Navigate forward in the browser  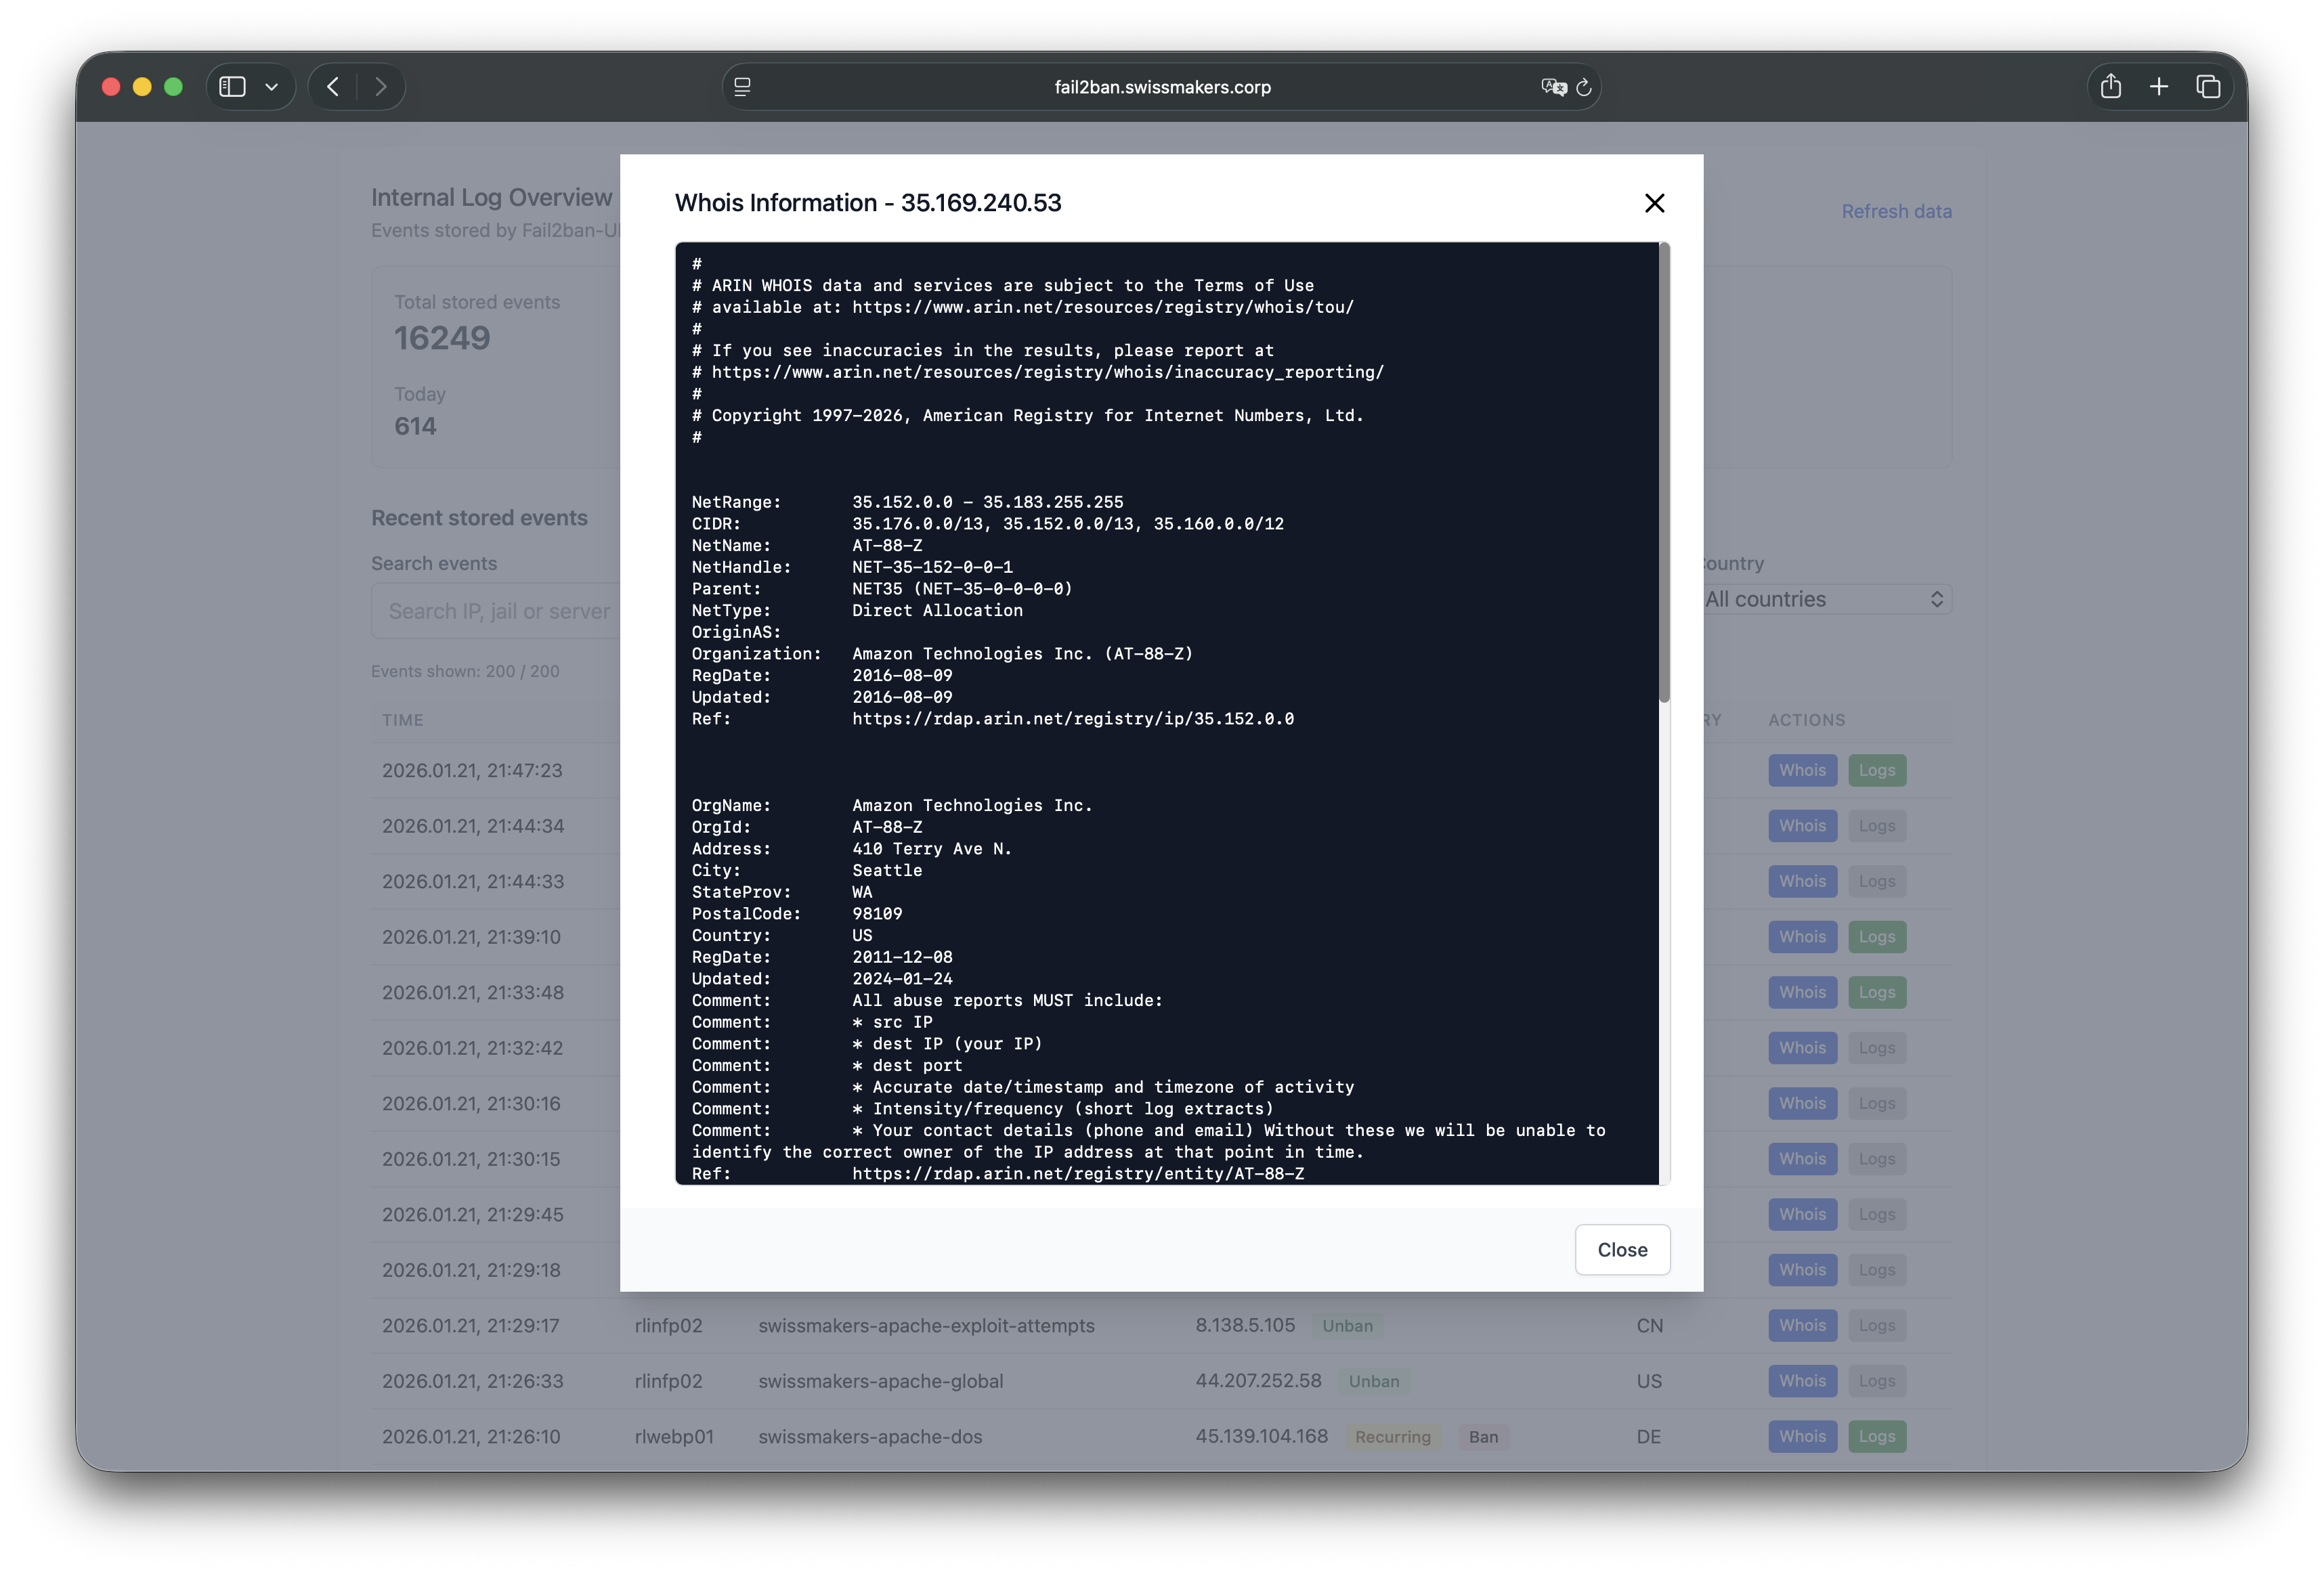(380, 87)
